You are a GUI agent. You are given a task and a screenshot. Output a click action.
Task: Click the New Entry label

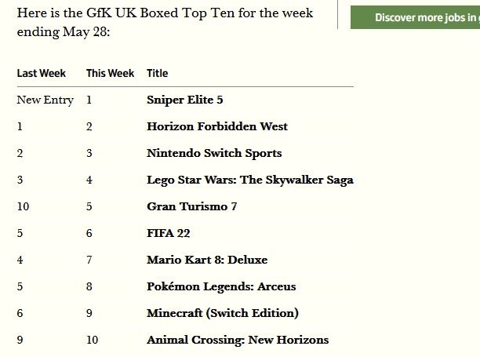pyautogui.click(x=45, y=100)
